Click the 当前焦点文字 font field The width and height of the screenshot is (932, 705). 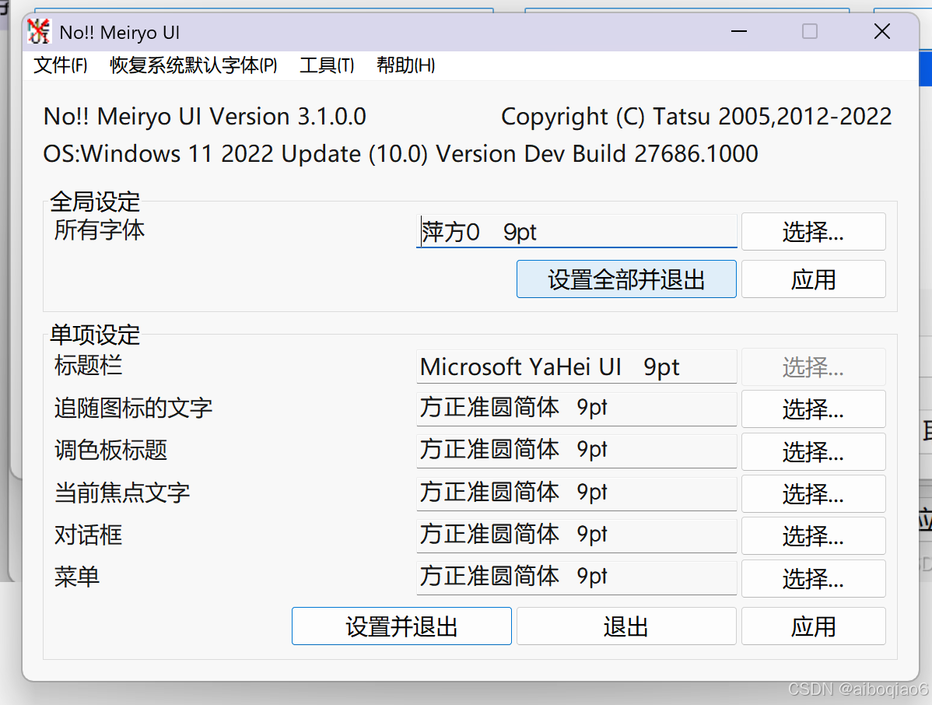(576, 493)
